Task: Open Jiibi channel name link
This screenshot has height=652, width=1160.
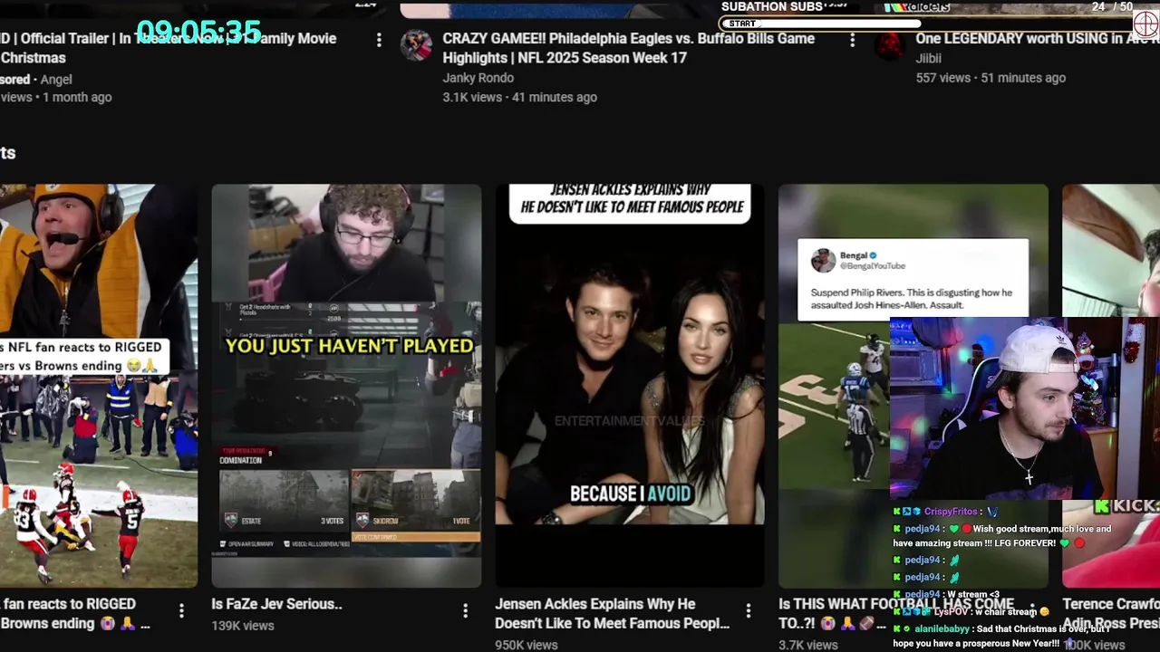Action: [928, 58]
